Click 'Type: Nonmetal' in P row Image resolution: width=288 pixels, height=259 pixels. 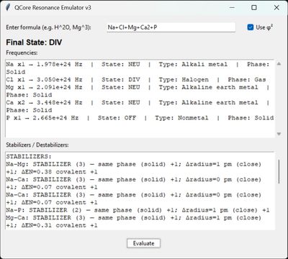click(181, 118)
